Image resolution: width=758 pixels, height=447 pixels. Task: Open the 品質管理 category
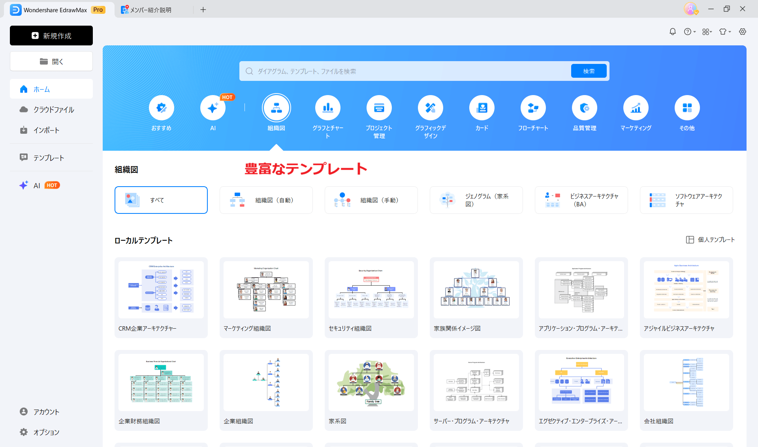point(584,107)
